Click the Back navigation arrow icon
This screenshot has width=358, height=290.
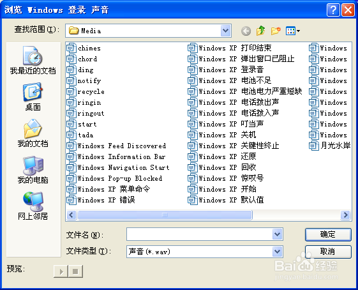246,31
